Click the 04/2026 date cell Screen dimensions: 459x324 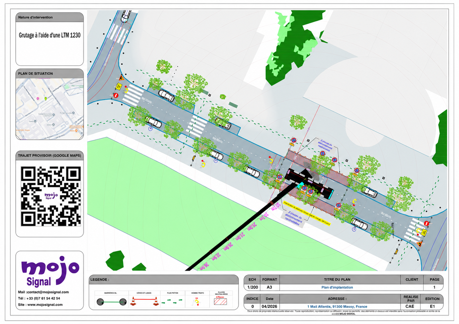269,306
